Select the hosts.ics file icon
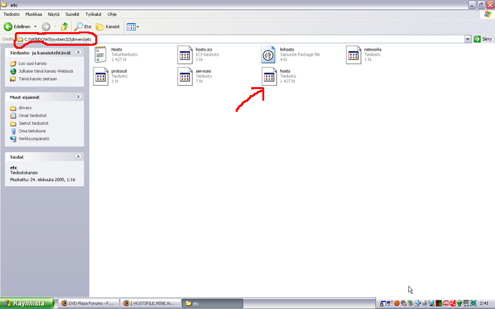The width and height of the screenshot is (495, 309). click(x=185, y=54)
